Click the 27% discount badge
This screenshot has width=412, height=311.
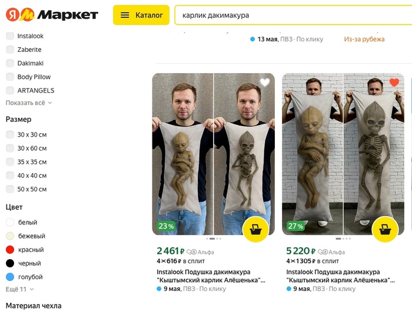(x=295, y=226)
